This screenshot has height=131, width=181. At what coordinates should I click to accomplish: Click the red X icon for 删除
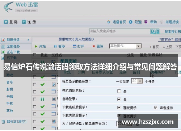coord(94,46)
